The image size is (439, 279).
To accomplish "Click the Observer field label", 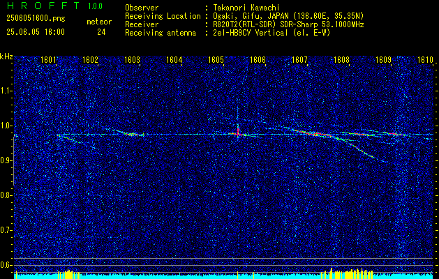I will pyautogui.click(x=142, y=8).
